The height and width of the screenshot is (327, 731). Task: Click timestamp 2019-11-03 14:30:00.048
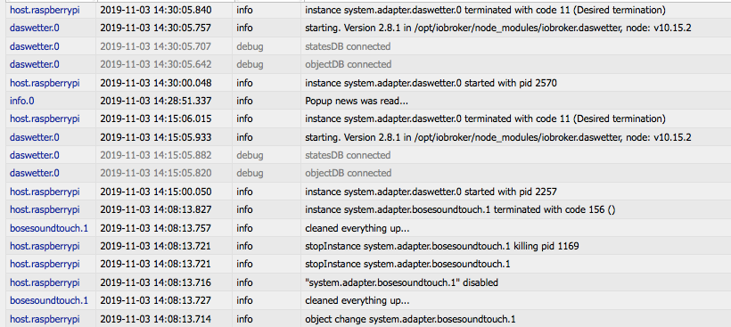(156, 83)
